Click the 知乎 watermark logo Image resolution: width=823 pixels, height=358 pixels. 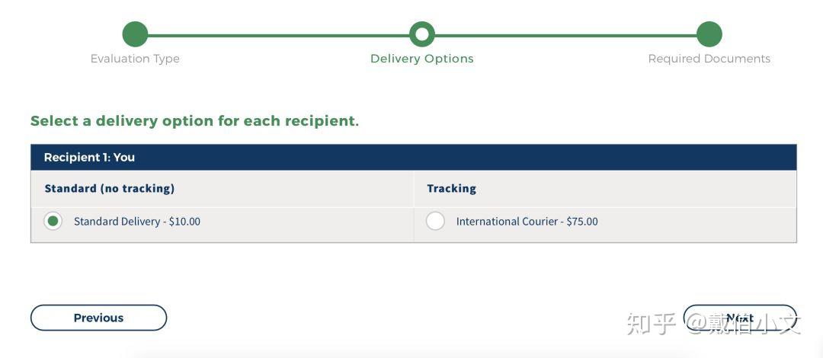pos(651,323)
